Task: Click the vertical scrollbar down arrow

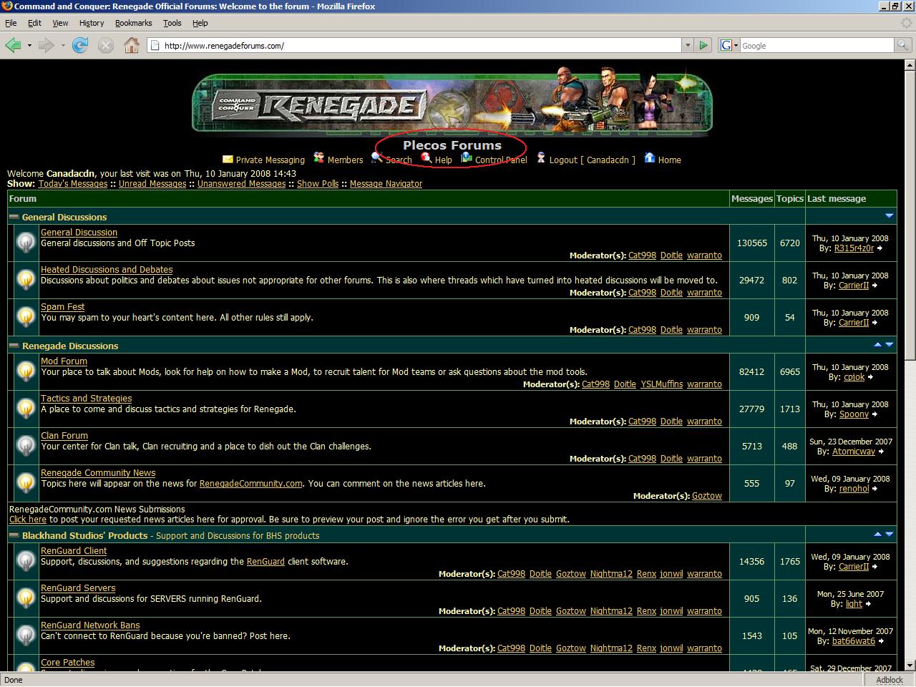Action: [910, 666]
